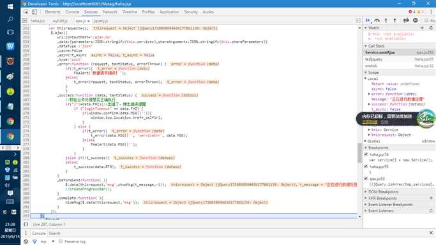Click the vertical scrollbar of the code editor
The height and width of the screenshot is (245, 436).
(359, 153)
